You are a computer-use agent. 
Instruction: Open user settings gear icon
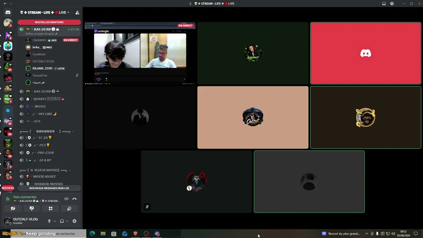pos(74,221)
